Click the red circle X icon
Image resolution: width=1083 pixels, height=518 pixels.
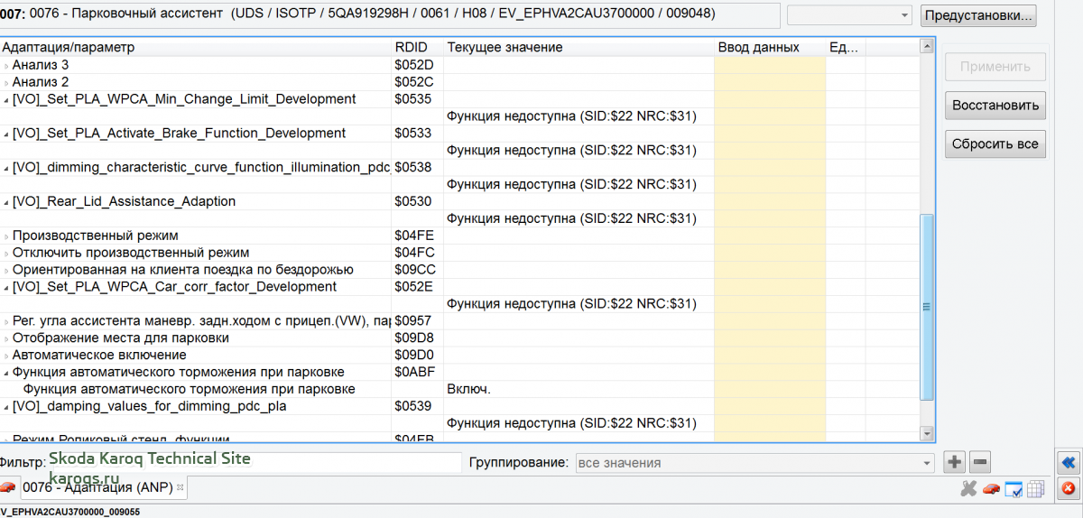[x=1069, y=488]
